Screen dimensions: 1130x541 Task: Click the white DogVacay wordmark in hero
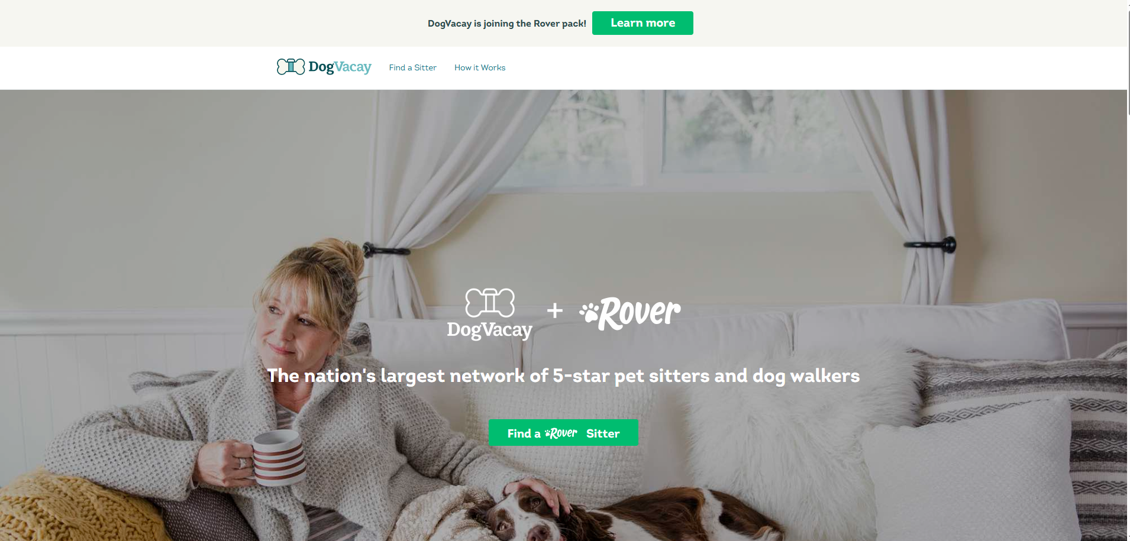pos(490,330)
